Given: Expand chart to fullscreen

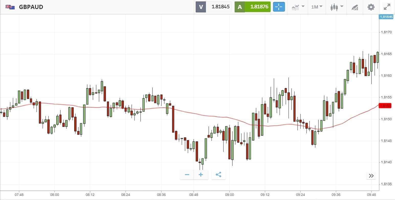Looking at the screenshot, I should point(387,7).
